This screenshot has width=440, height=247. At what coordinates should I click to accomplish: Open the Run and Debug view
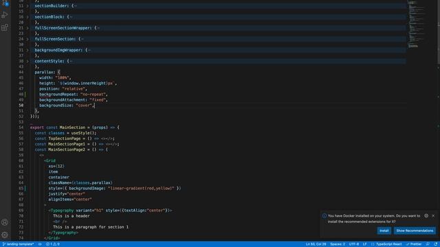tap(5, 15)
